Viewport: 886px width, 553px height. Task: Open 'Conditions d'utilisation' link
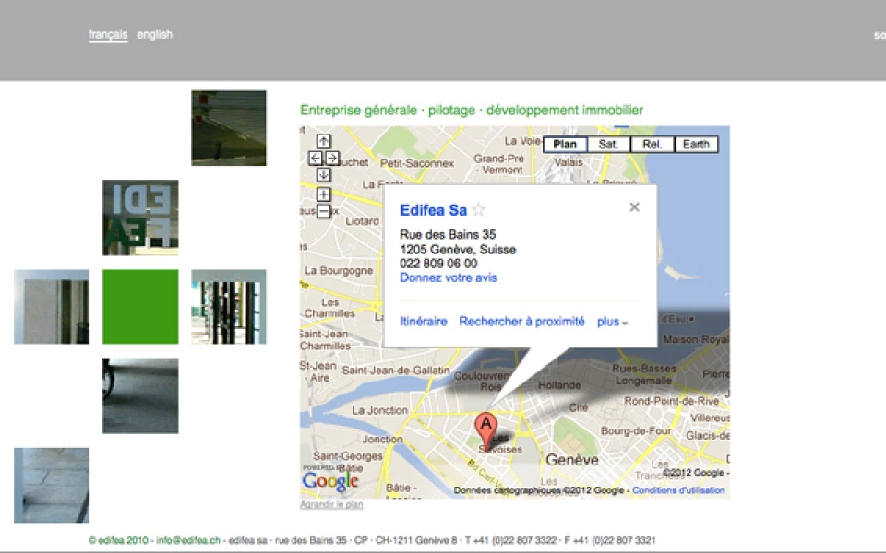[678, 490]
